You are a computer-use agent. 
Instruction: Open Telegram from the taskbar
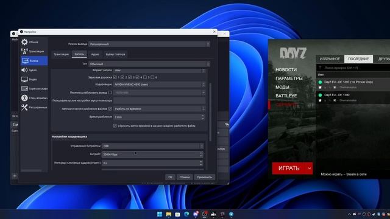pos(232,214)
